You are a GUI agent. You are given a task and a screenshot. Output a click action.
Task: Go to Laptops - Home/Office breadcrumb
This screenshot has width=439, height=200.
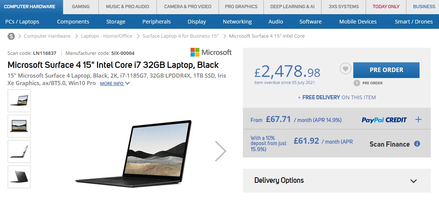(106, 36)
